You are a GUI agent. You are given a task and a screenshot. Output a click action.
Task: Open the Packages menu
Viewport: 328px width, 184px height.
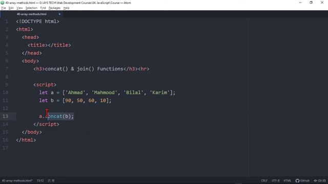pos(54,8)
